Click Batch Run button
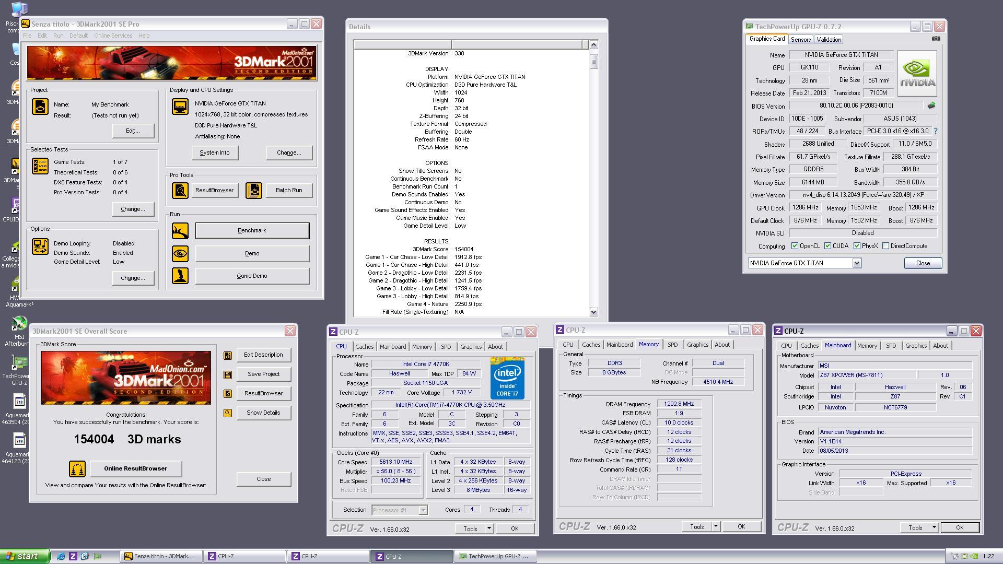Viewport: 1003px width, 564px height. [289, 190]
